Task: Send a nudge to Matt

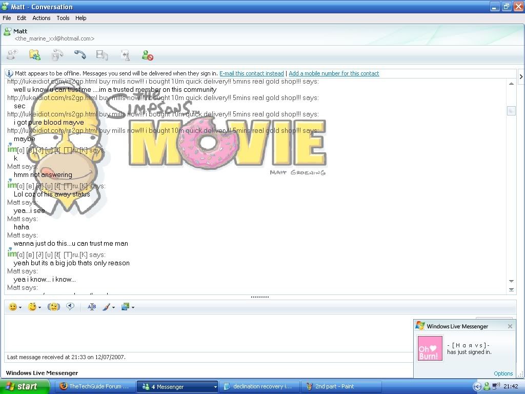Action: [53, 307]
